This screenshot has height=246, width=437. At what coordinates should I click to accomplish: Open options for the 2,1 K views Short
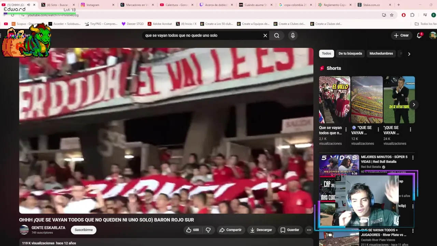pyautogui.click(x=346, y=129)
